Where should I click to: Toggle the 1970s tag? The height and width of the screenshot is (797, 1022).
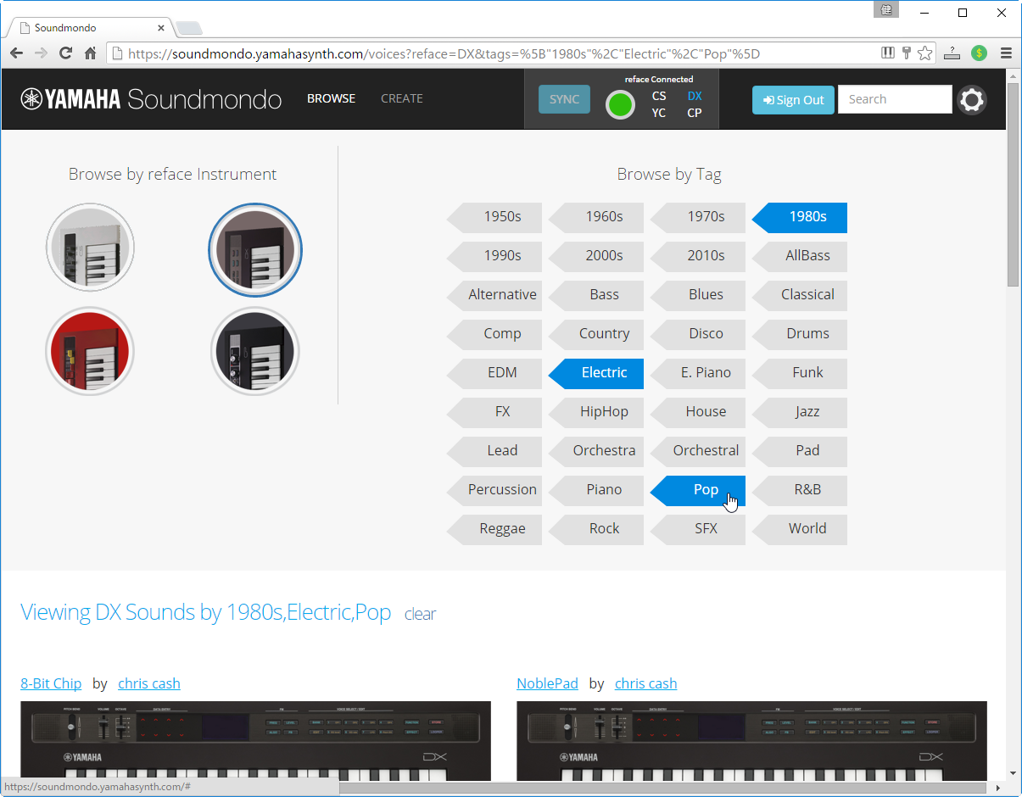coord(698,218)
